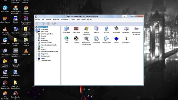The height and width of the screenshot is (100, 178).
Task: Open the Programas icon in right pane
Action: click(x=96, y=39)
